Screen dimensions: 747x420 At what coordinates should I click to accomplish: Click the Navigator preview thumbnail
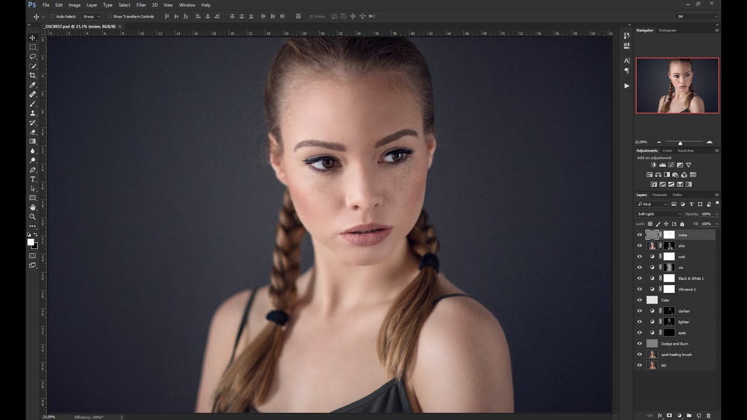point(677,85)
